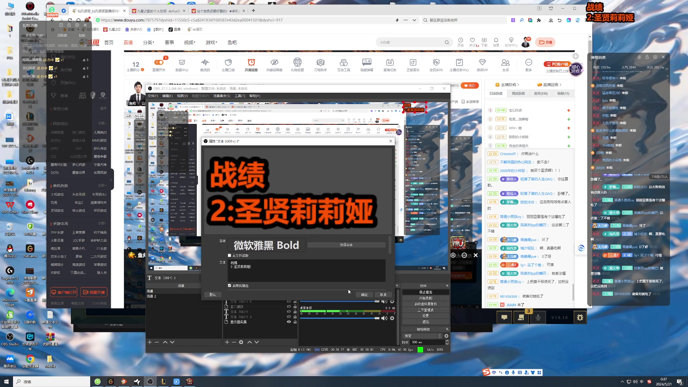Click 选择字体 button
Screen dimensions: 688x387
point(346,245)
